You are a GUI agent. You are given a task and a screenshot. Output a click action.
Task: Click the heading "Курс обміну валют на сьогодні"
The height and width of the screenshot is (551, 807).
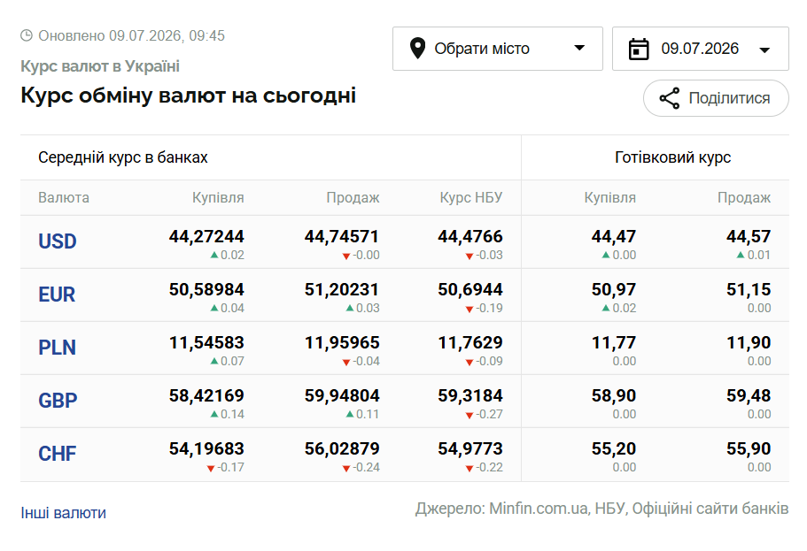(189, 96)
